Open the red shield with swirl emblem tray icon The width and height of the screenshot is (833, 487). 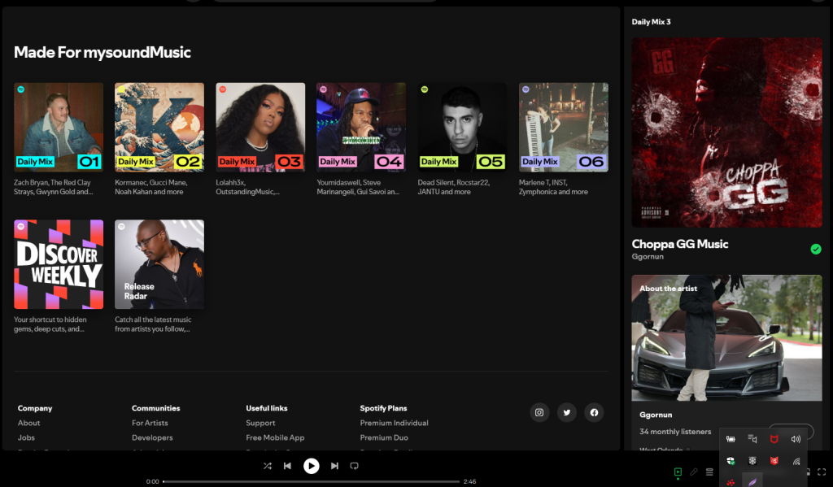coord(774,461)
